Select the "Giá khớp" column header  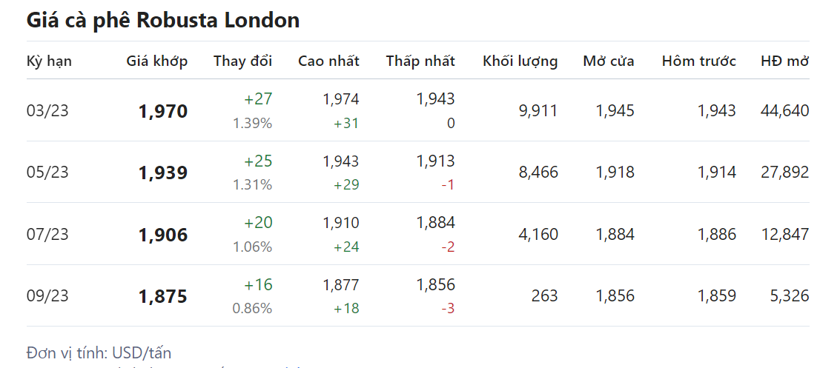point(156,61)
